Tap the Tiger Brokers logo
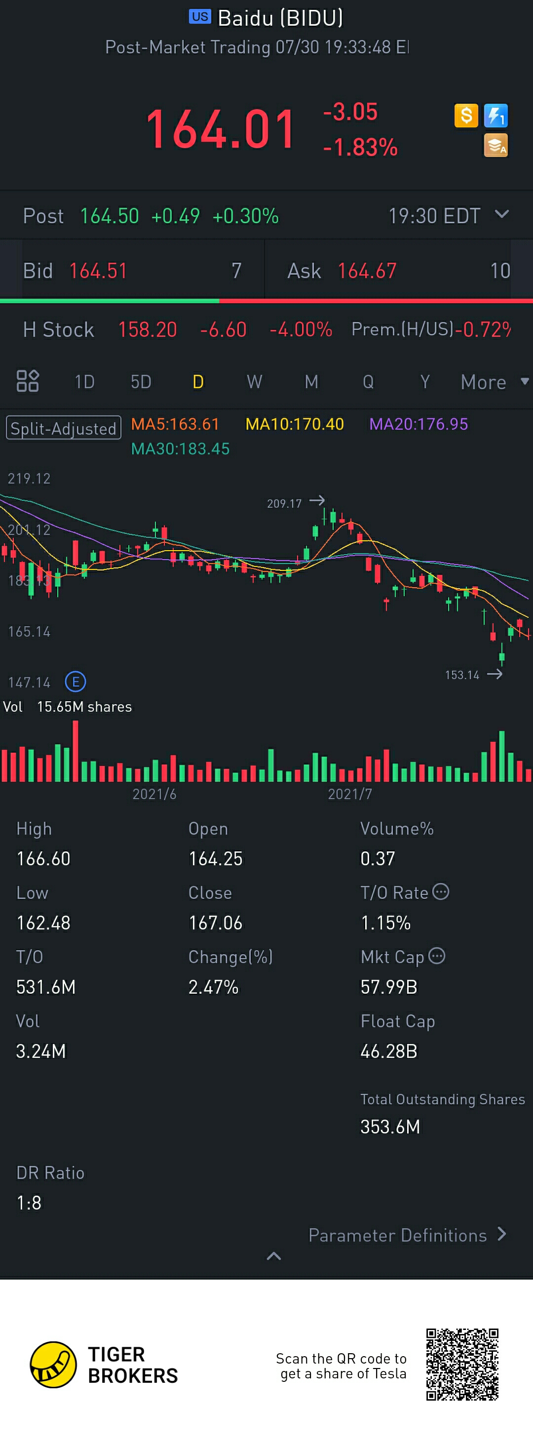 [x=53, y=1365]
